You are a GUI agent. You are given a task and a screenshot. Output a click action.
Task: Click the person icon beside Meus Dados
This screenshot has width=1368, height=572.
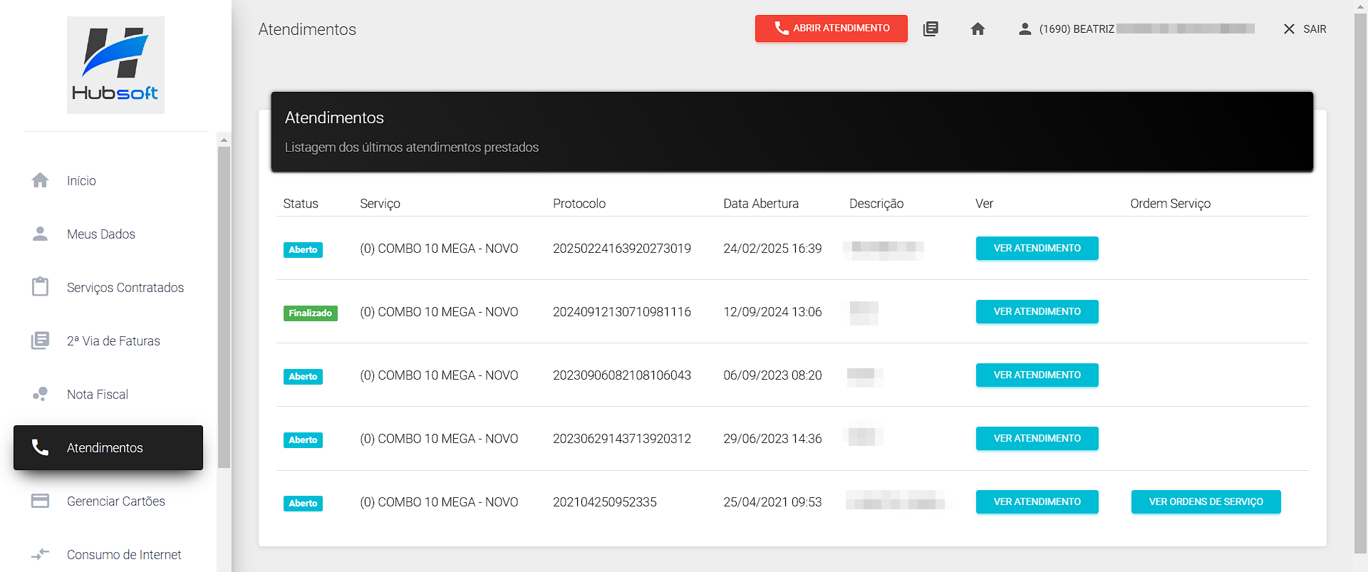point(41,234)
